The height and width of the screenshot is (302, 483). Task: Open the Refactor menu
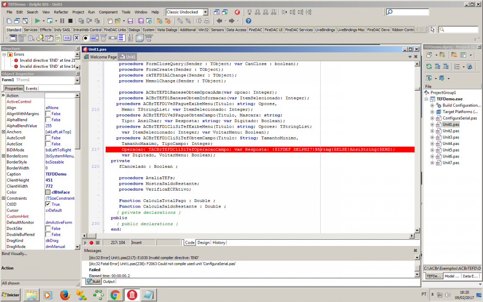[x=61, y=12]
